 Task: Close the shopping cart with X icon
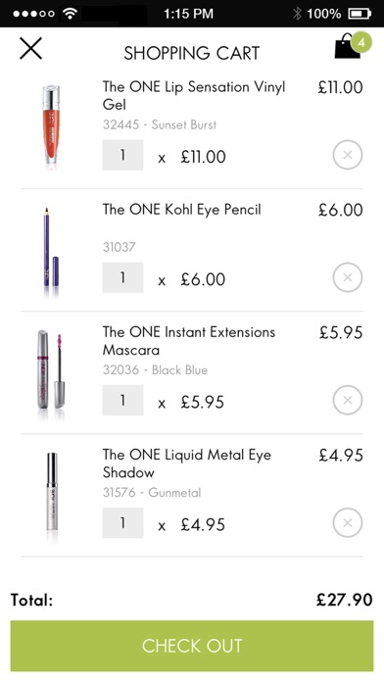pyautogui.click(x=31, y=48)
